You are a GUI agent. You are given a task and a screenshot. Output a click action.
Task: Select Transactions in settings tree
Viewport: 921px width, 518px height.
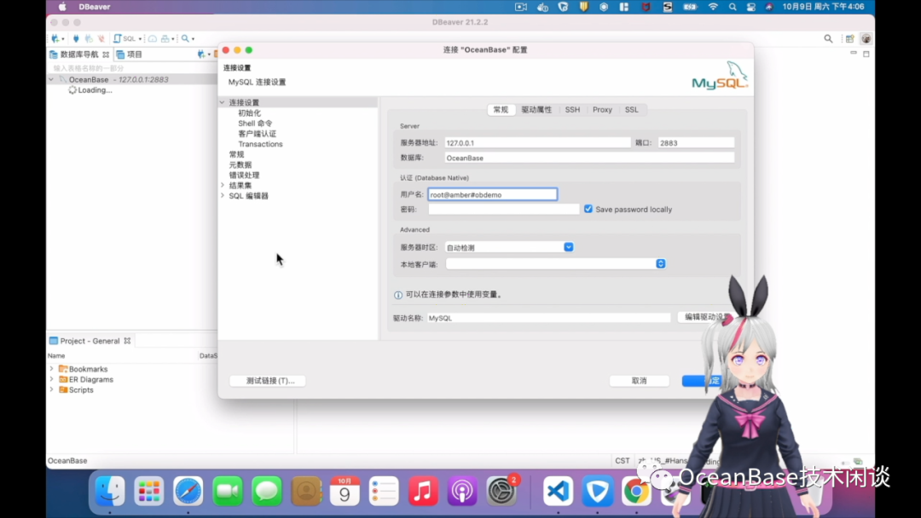[260, 144]
